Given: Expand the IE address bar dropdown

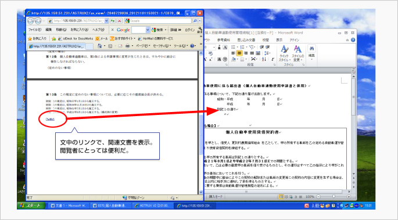Looking at the screenshot, I should pyautogui.click(x=106, y=21).
